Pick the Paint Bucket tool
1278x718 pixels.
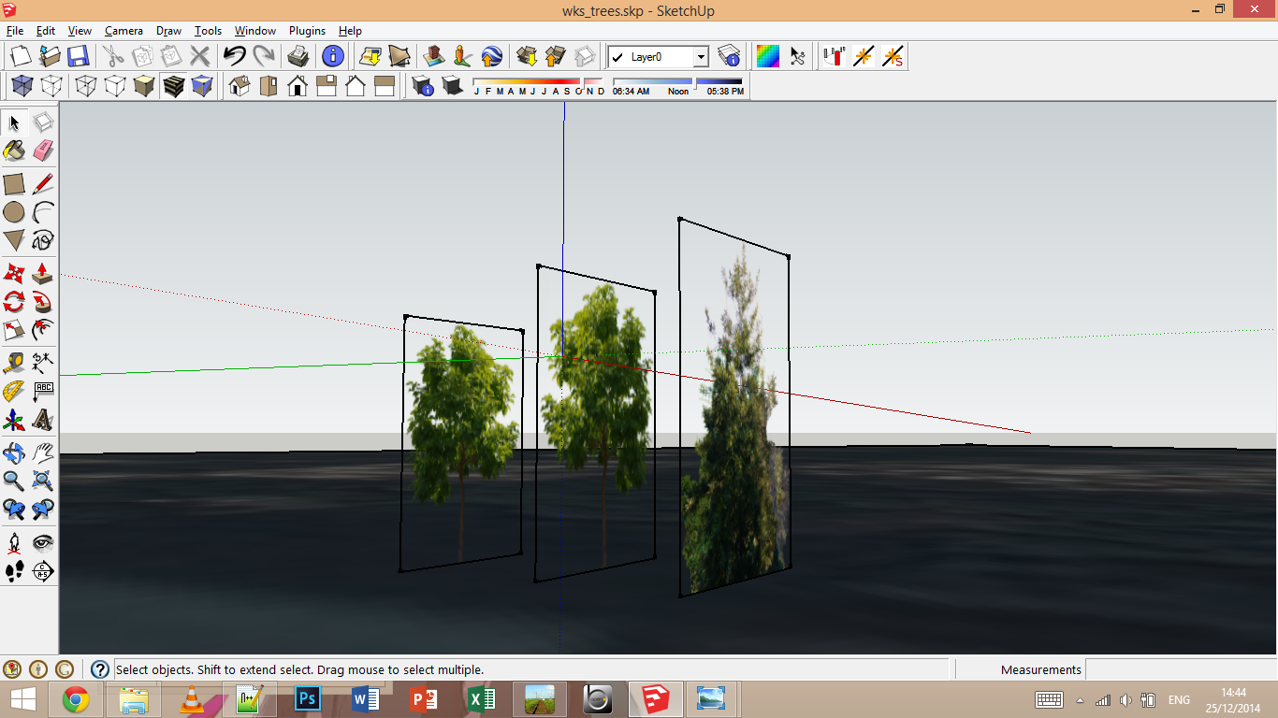click(14, 151)
